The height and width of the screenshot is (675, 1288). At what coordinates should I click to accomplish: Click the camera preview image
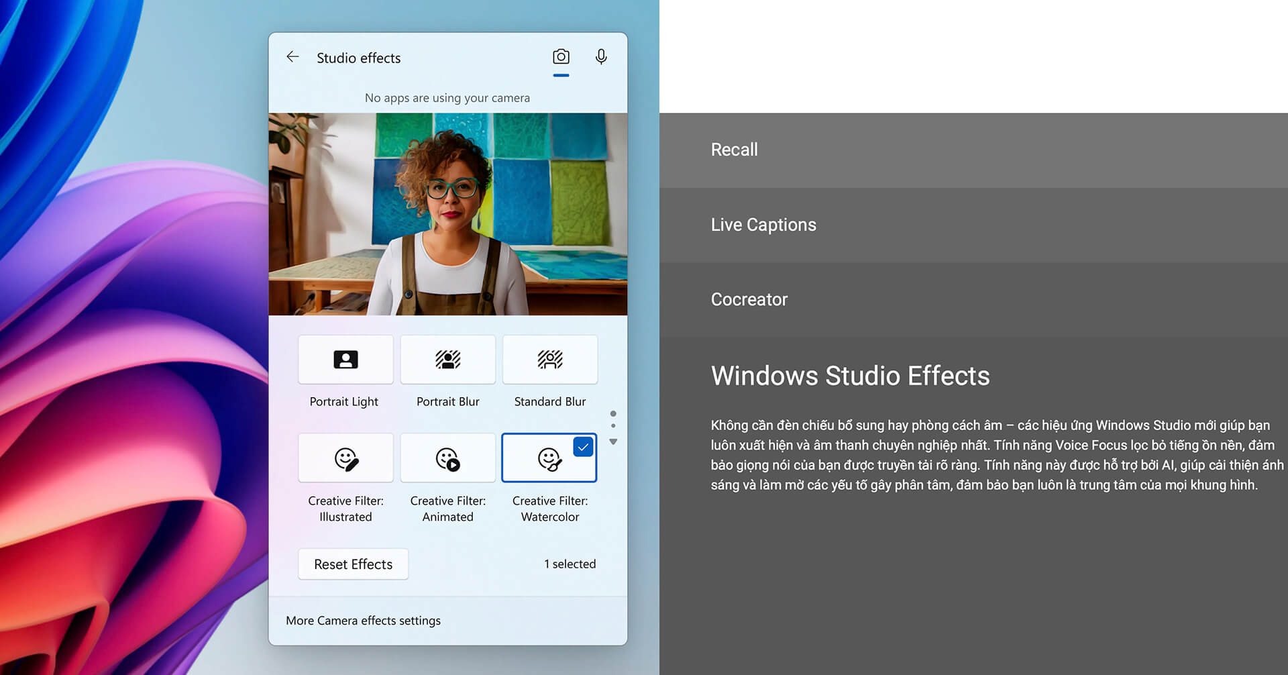click(447, 214)
